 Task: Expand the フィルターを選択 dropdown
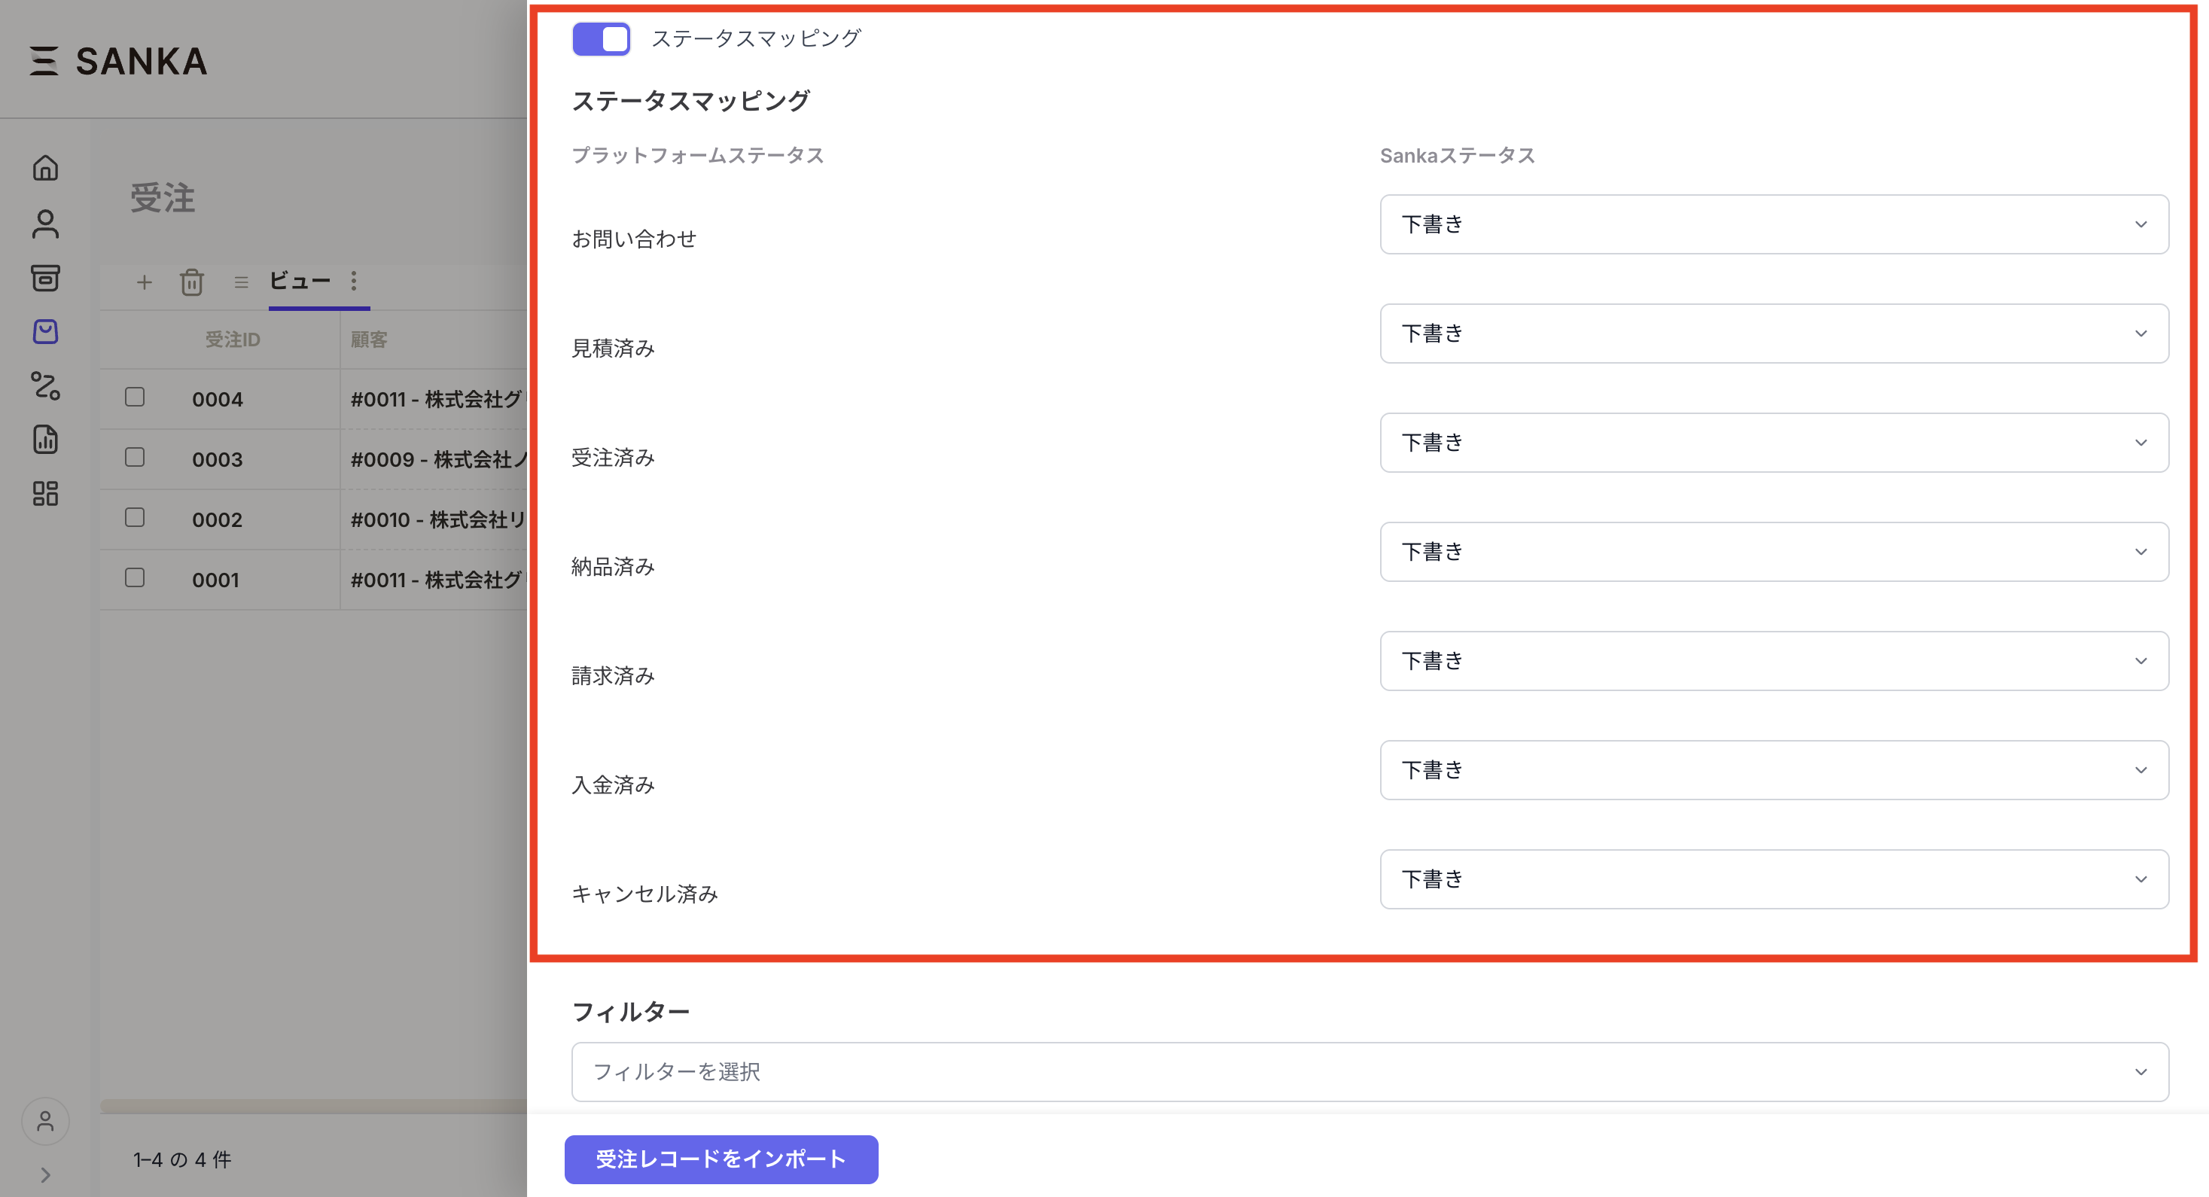coord(1370,1072)
